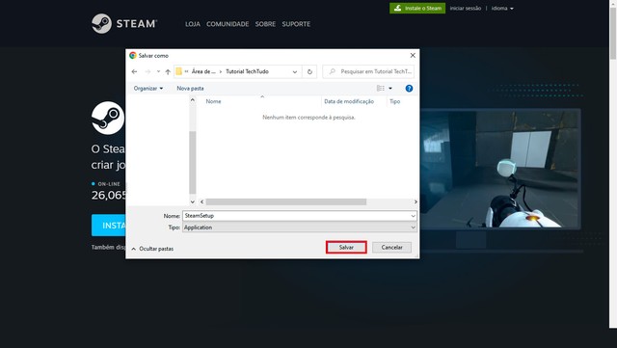Click the blue INSTALAR button behind the dialog

[x=109, y=226]
